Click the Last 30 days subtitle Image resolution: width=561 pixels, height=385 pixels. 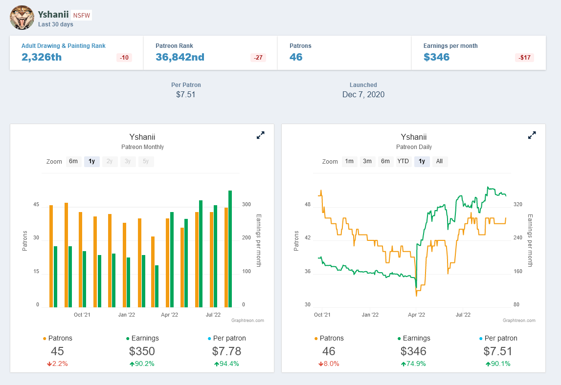pyautogui.click(x=56, y=24)
